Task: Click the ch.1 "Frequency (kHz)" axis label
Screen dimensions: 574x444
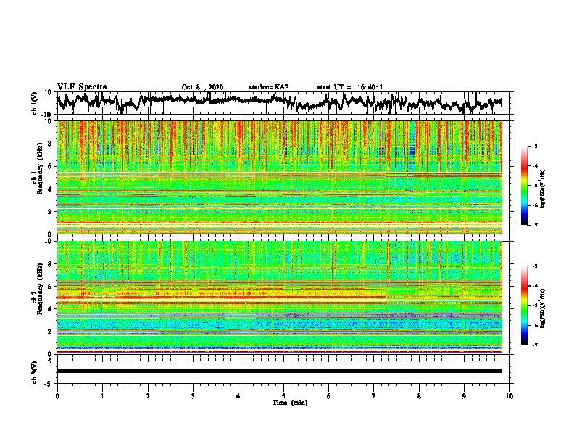Action: click(x=40, y=169)
